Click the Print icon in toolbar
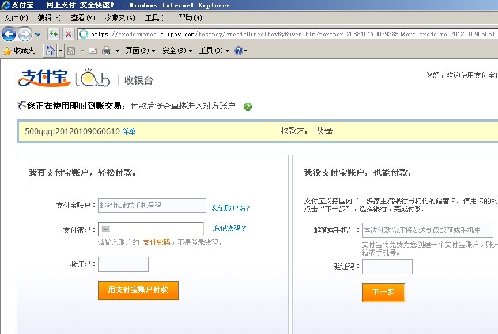This screenshot has width=498, height=334. [107, 51]
